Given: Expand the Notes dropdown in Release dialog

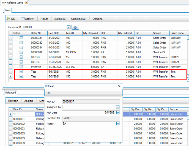Looking at the screenshot, I should [x=118, y=124].
